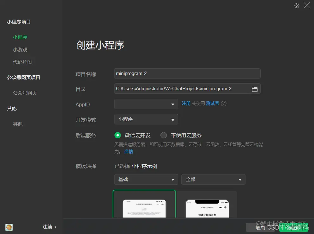The width and height of the screenshot is (314, 234).
Task: Click the 已选择 小程序示例 text
Action: pyautogui.click(x=136, y=166)
